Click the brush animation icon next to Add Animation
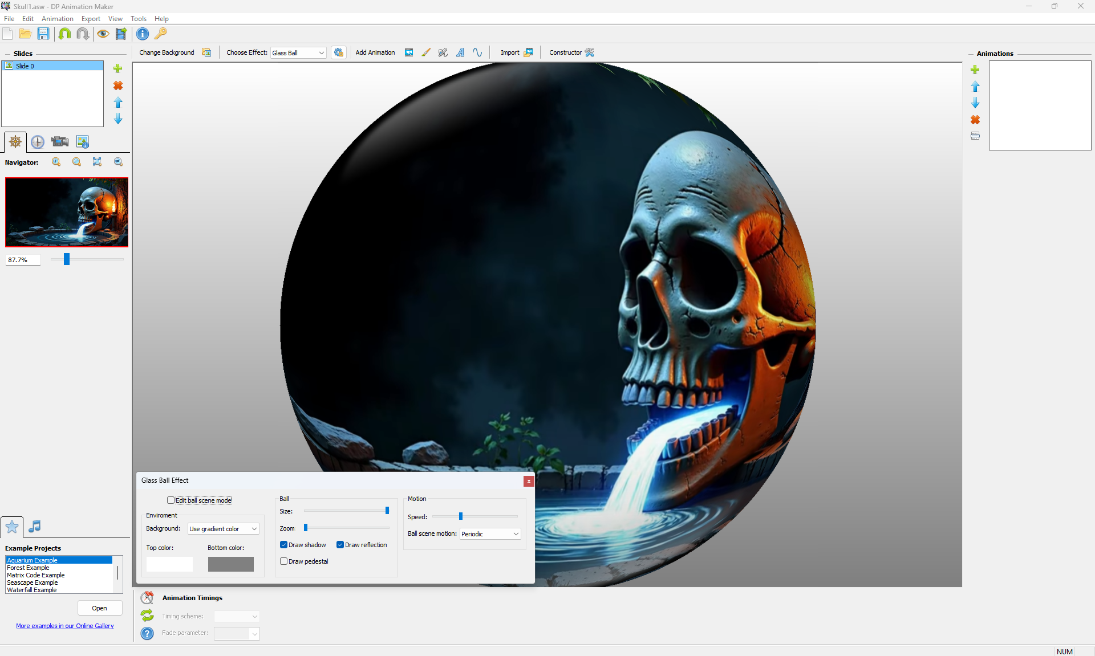This screenshot has height=656, width=1095. [x=426, y=52]
